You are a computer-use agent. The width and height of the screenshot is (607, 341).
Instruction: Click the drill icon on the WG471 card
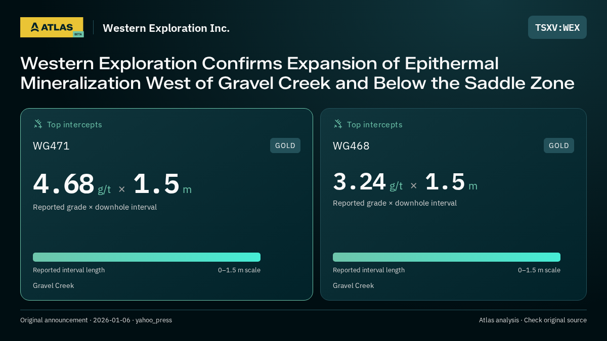tap(38, 124)
